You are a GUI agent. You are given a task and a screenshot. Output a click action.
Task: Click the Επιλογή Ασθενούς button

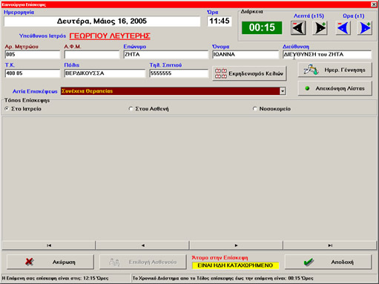coord(143,262)
